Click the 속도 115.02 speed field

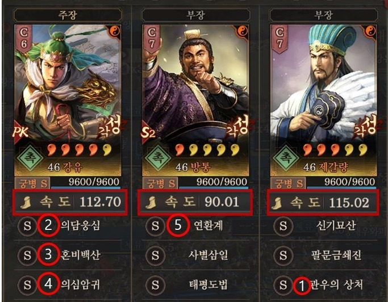(x=323, y=202)
